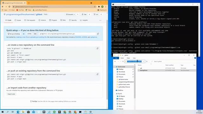
Task: Copy the 'create a new repository' commands
Action: (x=97, y=48)
